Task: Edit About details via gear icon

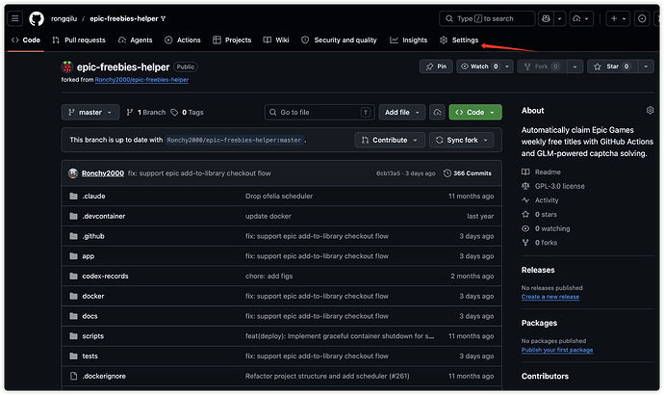Action: [650, 111]
